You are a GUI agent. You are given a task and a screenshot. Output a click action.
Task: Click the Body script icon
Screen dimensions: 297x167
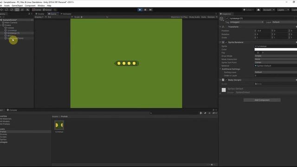point(223,80)
